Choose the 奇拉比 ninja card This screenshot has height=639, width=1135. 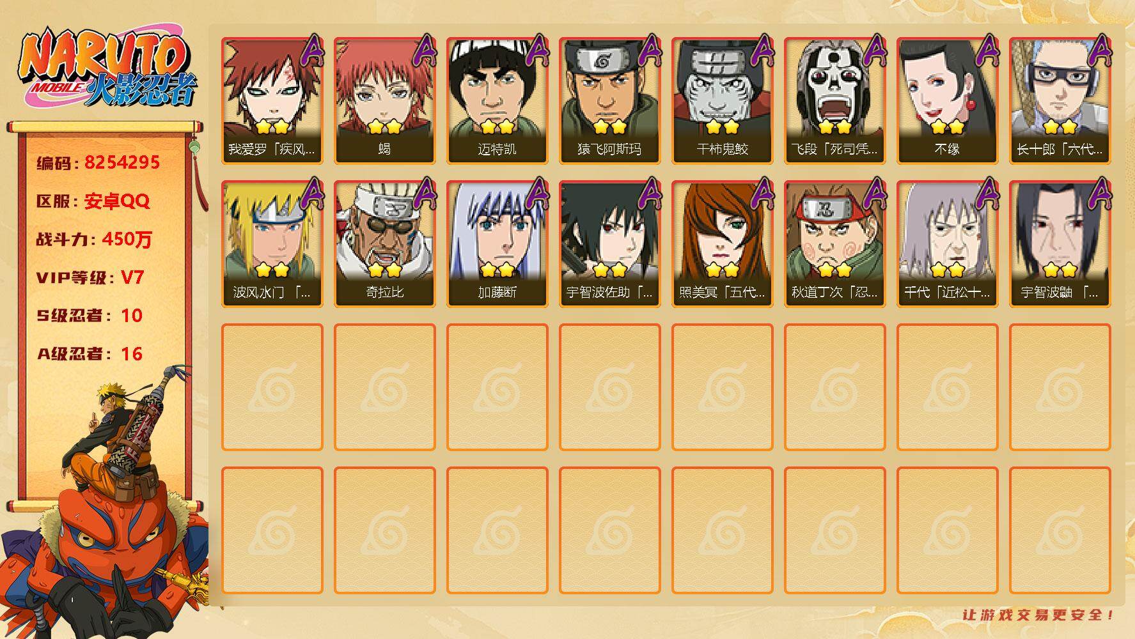[x=385, y=243]
